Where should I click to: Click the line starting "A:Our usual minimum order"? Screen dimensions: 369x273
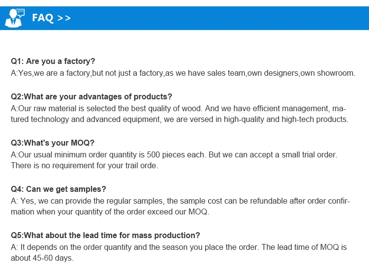click(174, 154)
